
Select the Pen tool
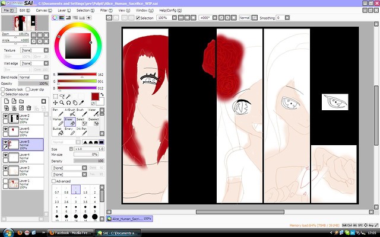pos(58,113)
